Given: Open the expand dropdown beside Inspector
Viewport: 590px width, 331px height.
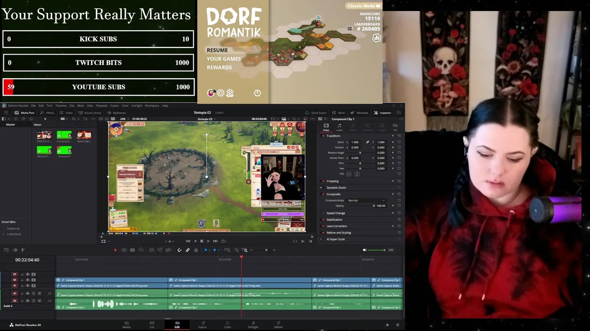Looking at the screenshot, I should click(x=398, y=113).
